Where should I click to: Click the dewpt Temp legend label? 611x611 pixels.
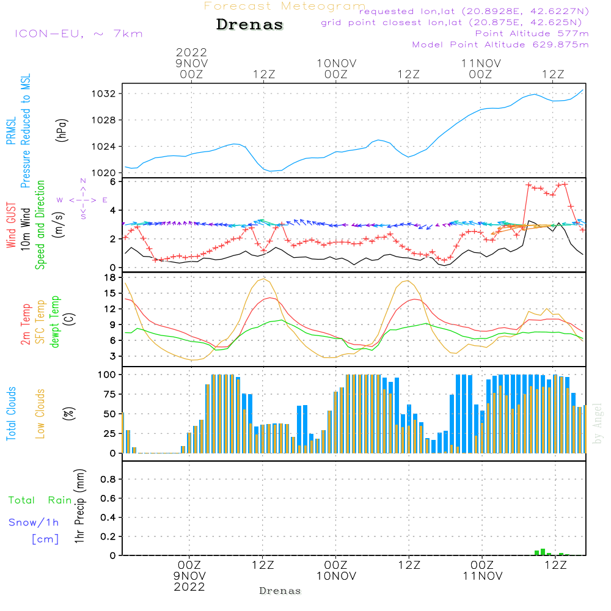coord(55,322)
